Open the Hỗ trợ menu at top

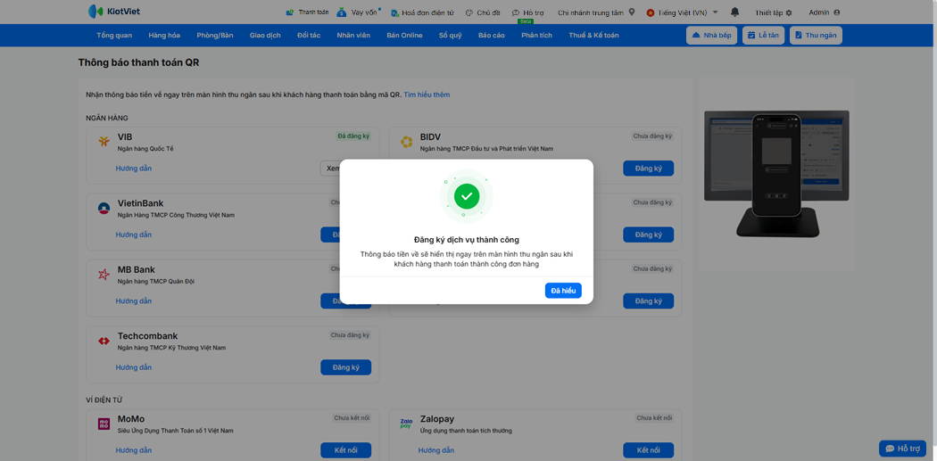[528, 12]
